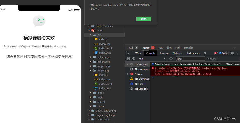The image size is (240, 123).
Task: Collapse the debug panel with the chevron
Action: (x=235, y=48)
